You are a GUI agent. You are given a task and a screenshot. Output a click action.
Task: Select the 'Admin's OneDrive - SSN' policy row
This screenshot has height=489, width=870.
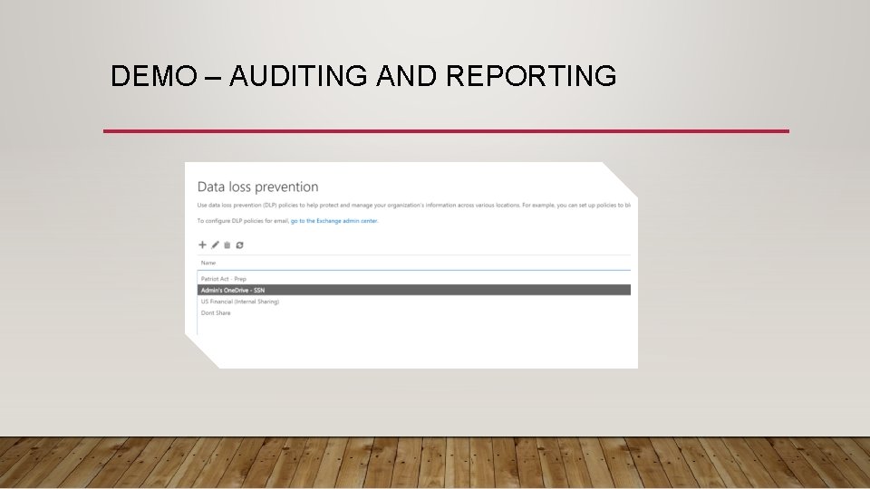(x=414, y=290)
